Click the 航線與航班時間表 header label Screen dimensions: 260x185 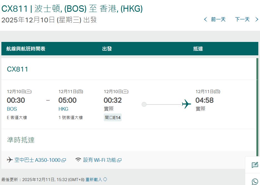[25, 48]
